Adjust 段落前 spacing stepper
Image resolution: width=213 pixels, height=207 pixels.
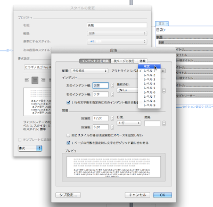click(112, 118)
